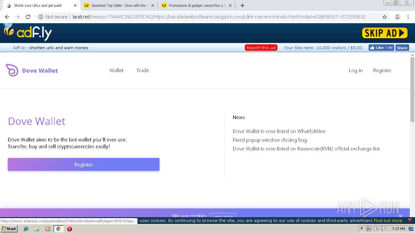Open Find out more cookie link
The height and width of the screenshot is (233, 415).
[x=388, y=220]
